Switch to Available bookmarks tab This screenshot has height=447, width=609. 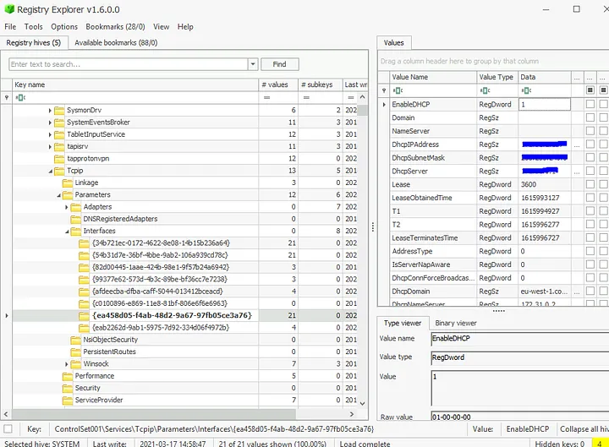point(115,42)
